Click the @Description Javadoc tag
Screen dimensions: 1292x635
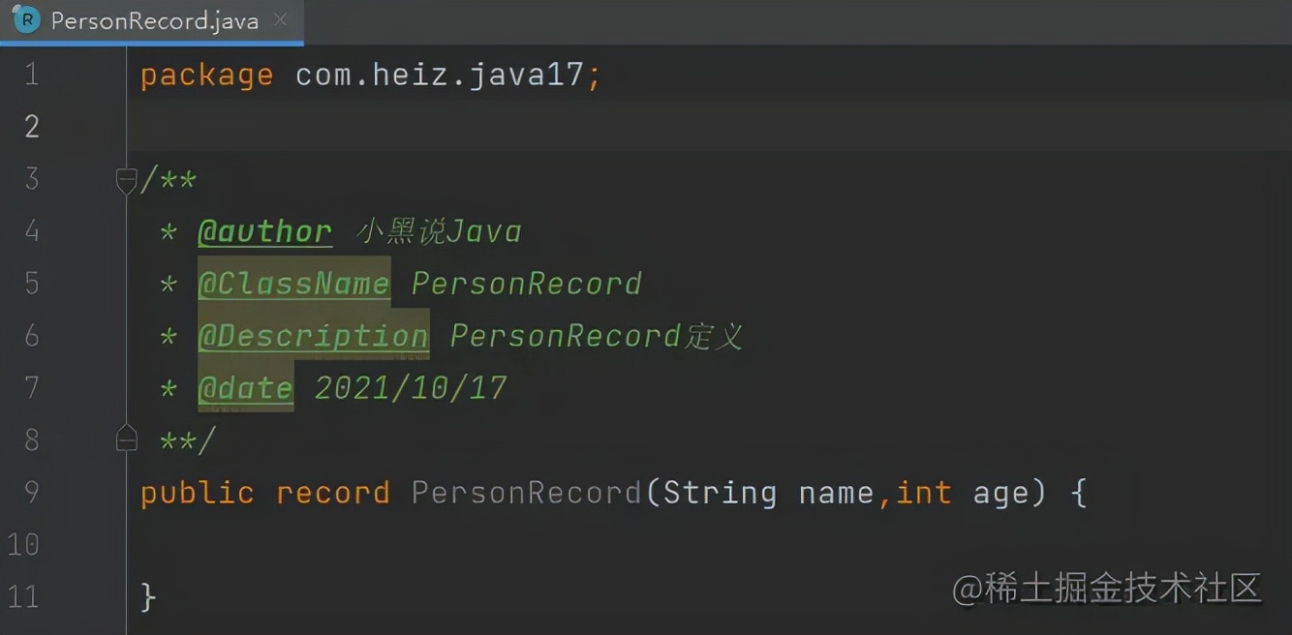[313, 335]
